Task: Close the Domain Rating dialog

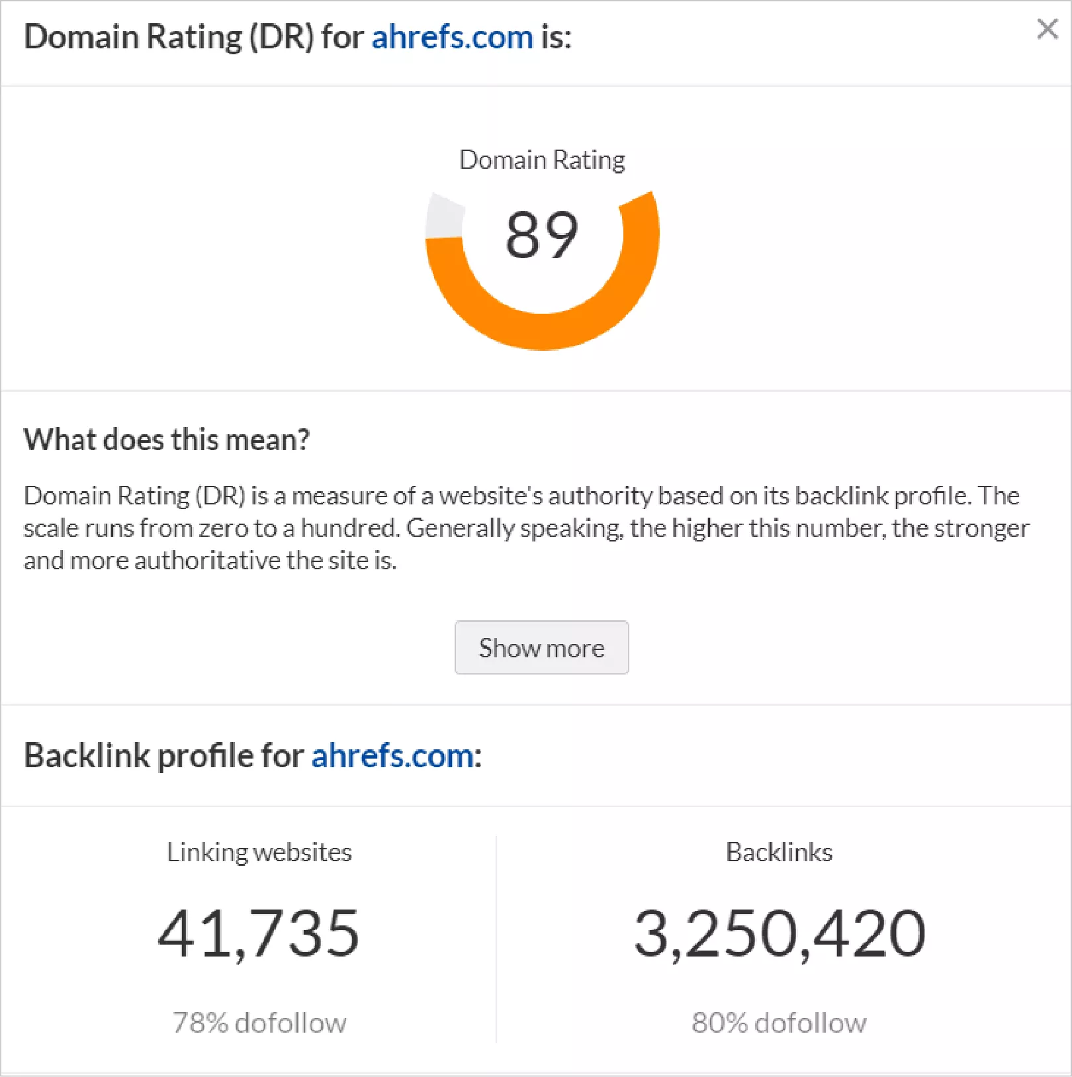Action: (x=1047, y=28)
